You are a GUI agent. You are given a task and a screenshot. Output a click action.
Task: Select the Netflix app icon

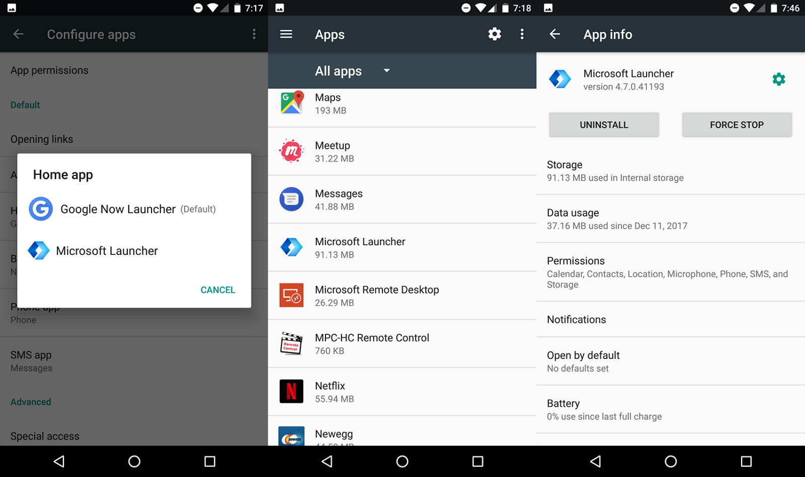pyautogui.click(x=292, y=392)
